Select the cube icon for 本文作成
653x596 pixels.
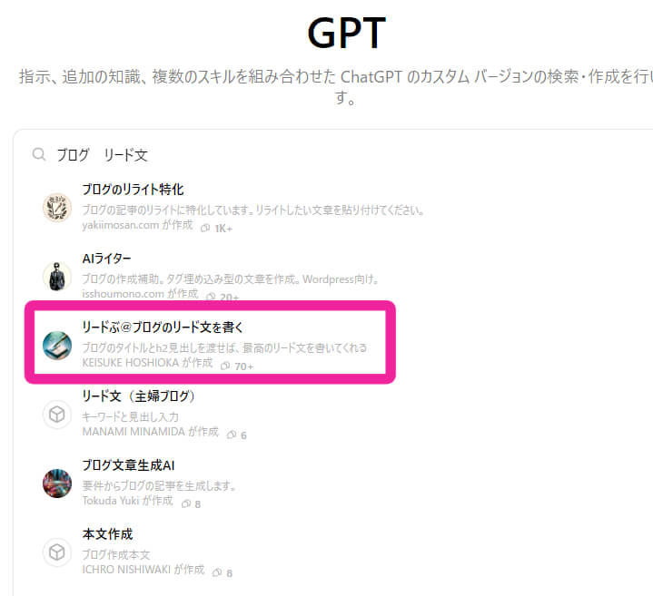click(x=57, y=552)
